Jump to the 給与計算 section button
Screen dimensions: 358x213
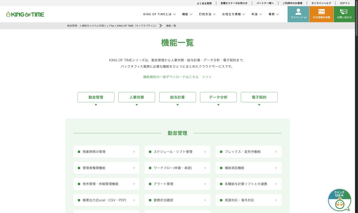tap(177, 97)
